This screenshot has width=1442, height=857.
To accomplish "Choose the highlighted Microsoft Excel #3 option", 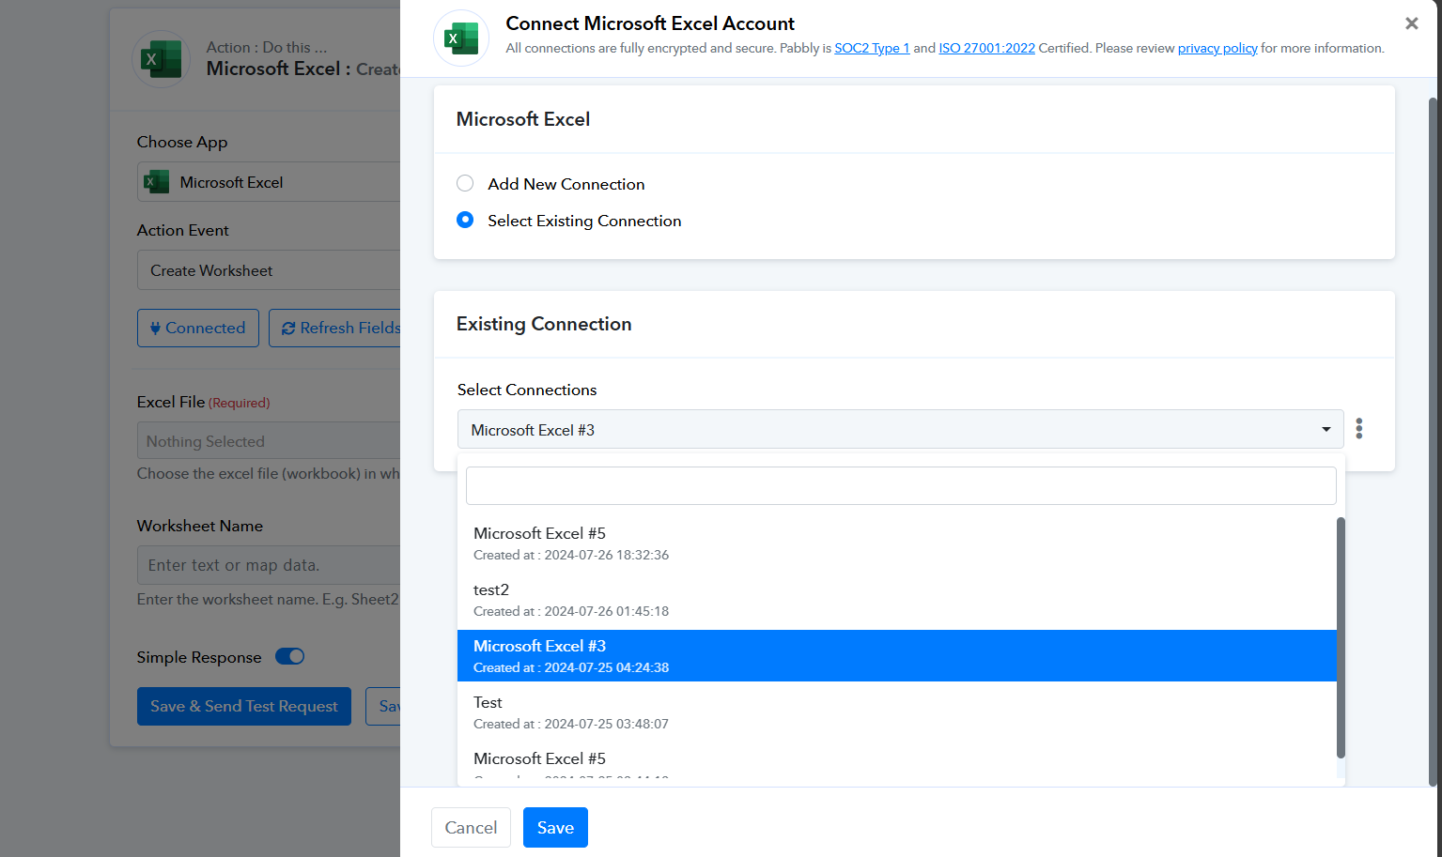I will coord(896,655).
